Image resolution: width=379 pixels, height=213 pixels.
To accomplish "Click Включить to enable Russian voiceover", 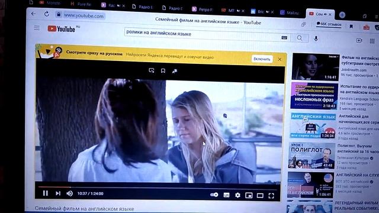I will [262, 59].
